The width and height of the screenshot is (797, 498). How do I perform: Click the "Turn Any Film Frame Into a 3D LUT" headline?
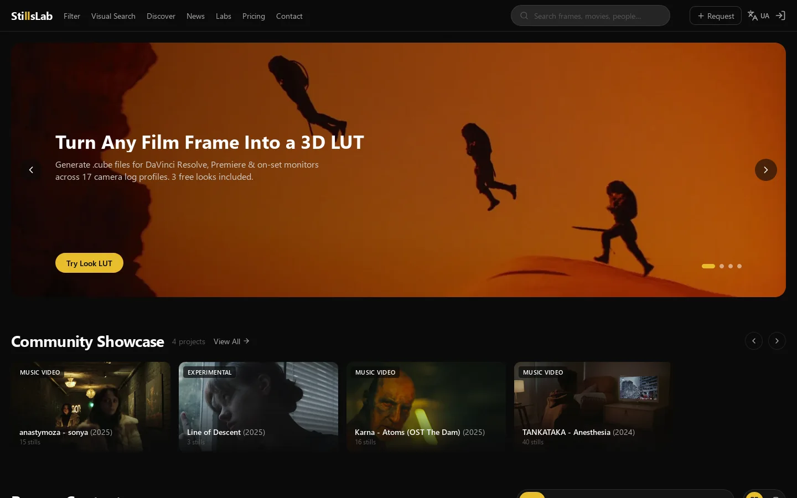pos(210,142)
